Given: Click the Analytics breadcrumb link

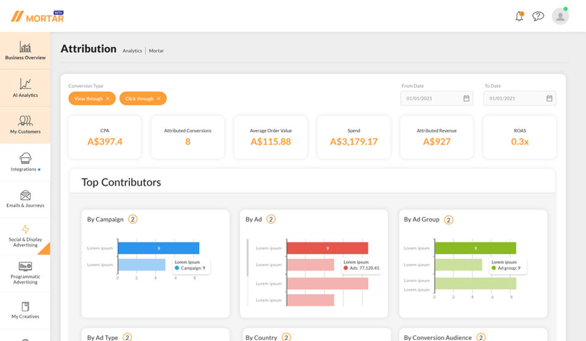Looking at the screenshot, I should 132,51.
